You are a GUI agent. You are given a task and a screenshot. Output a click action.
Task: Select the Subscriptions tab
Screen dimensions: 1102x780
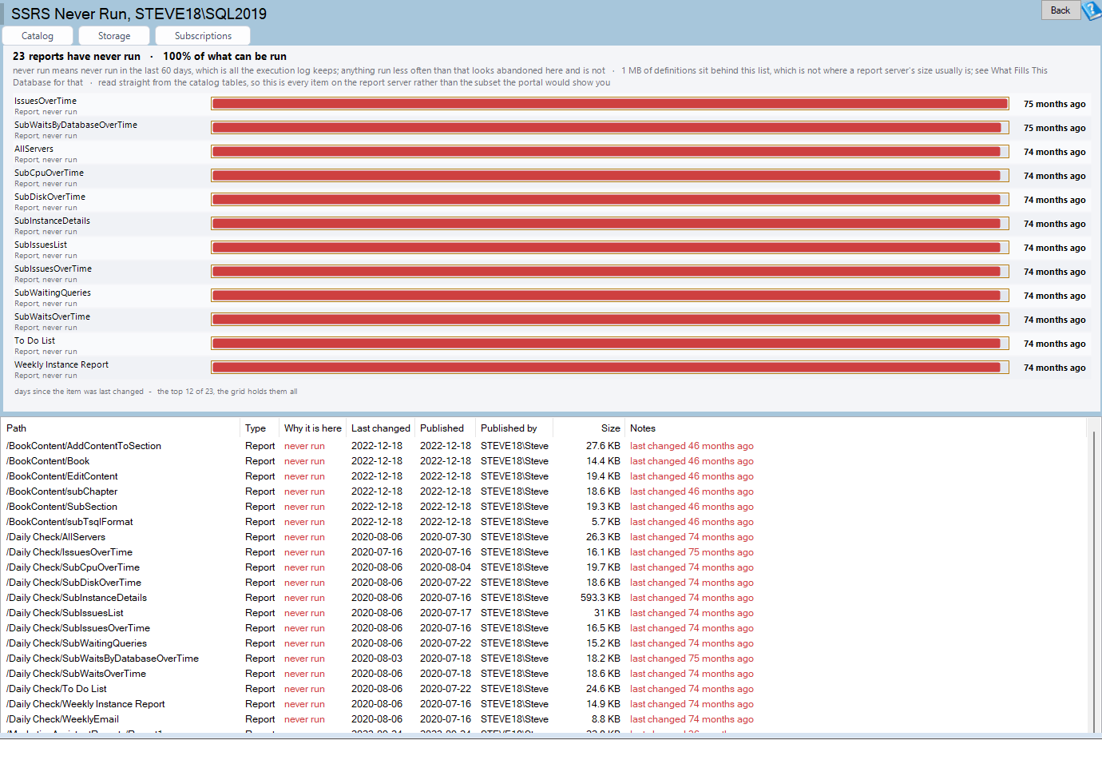click(x=203, y=36)
